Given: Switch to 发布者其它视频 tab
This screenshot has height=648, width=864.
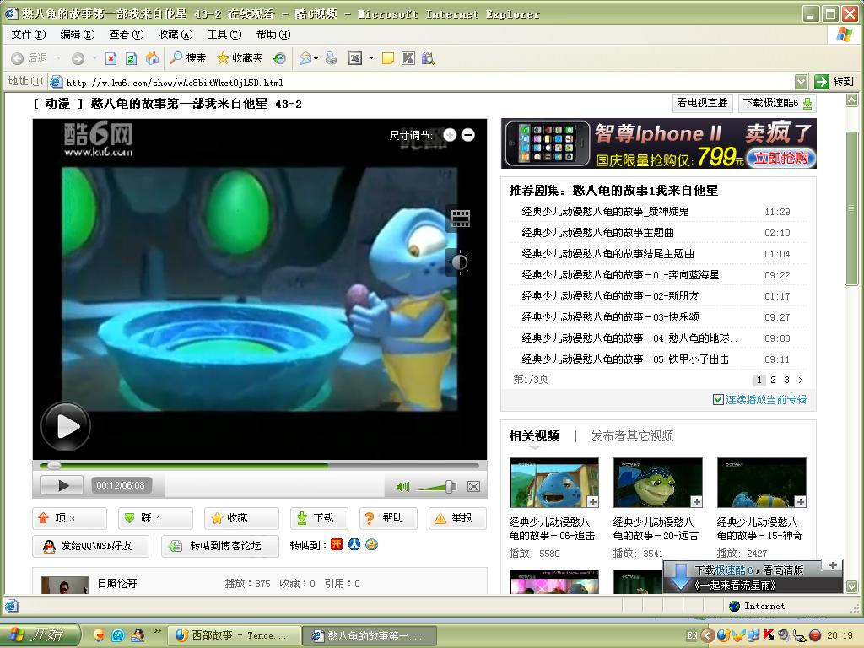Looking at the screenshot, I should tap(632, 436).
